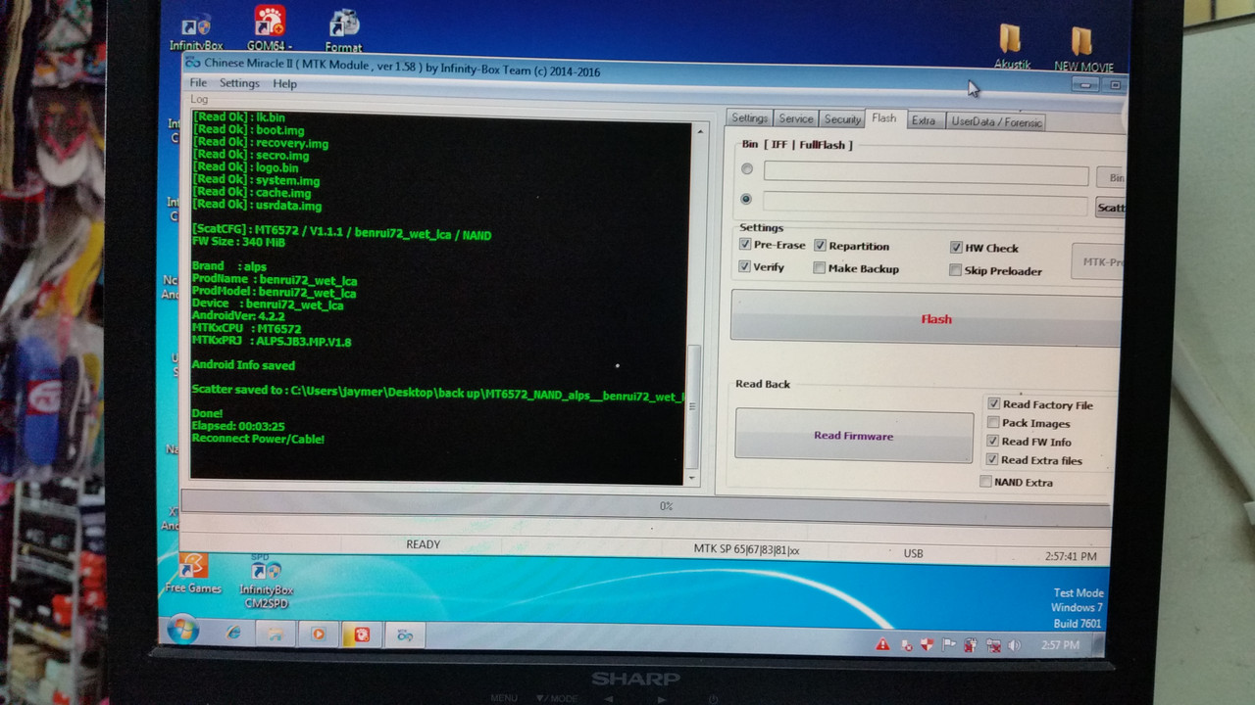The height and width of the screenshot is (705, 1255).
Task: Enable the Make Backup checkbox
Action: point(819,268)
